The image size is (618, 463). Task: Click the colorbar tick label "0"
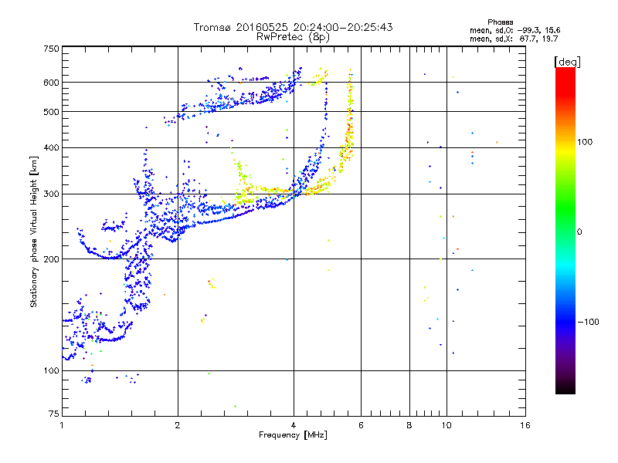579,232
